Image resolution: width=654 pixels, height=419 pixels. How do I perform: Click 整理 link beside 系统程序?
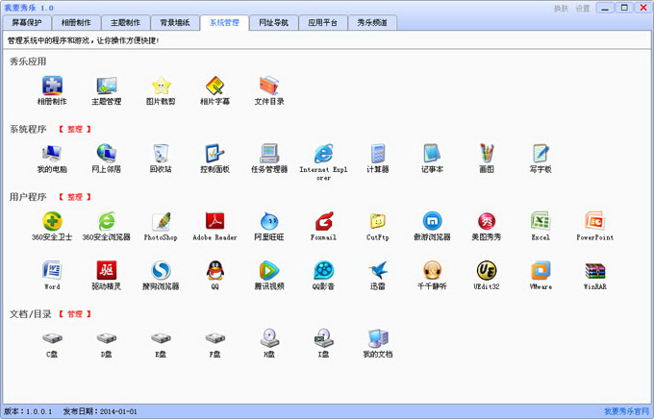[75, 129]
